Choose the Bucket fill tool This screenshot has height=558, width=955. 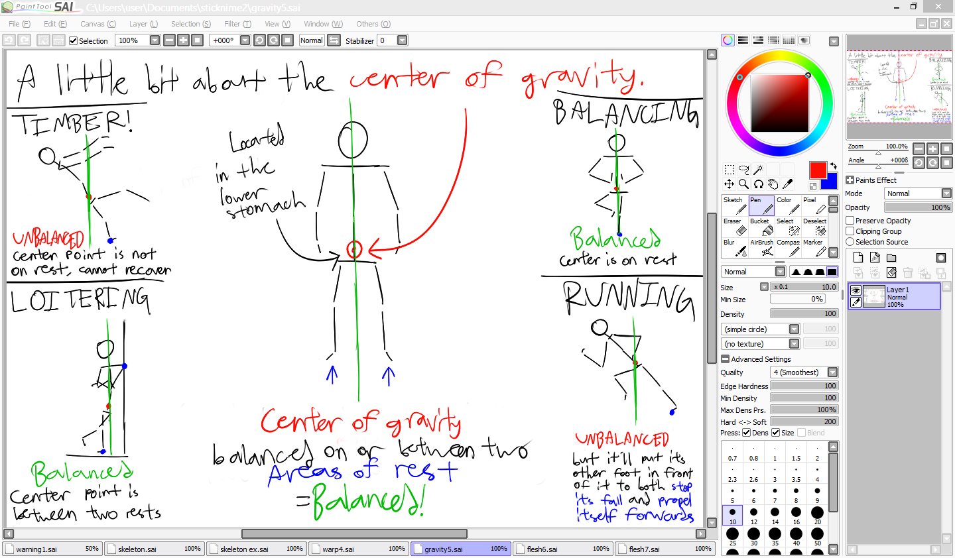click(761, 227)
